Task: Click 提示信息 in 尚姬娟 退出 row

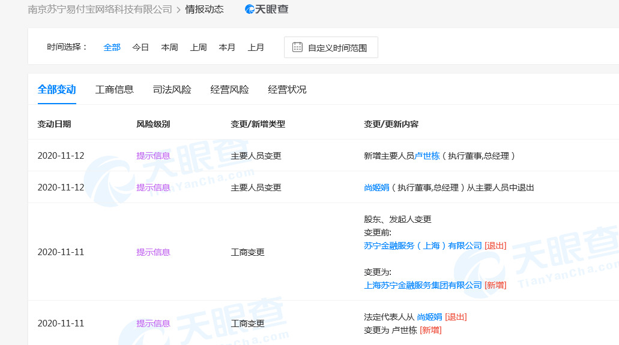Action: click(x=153, y=188)
